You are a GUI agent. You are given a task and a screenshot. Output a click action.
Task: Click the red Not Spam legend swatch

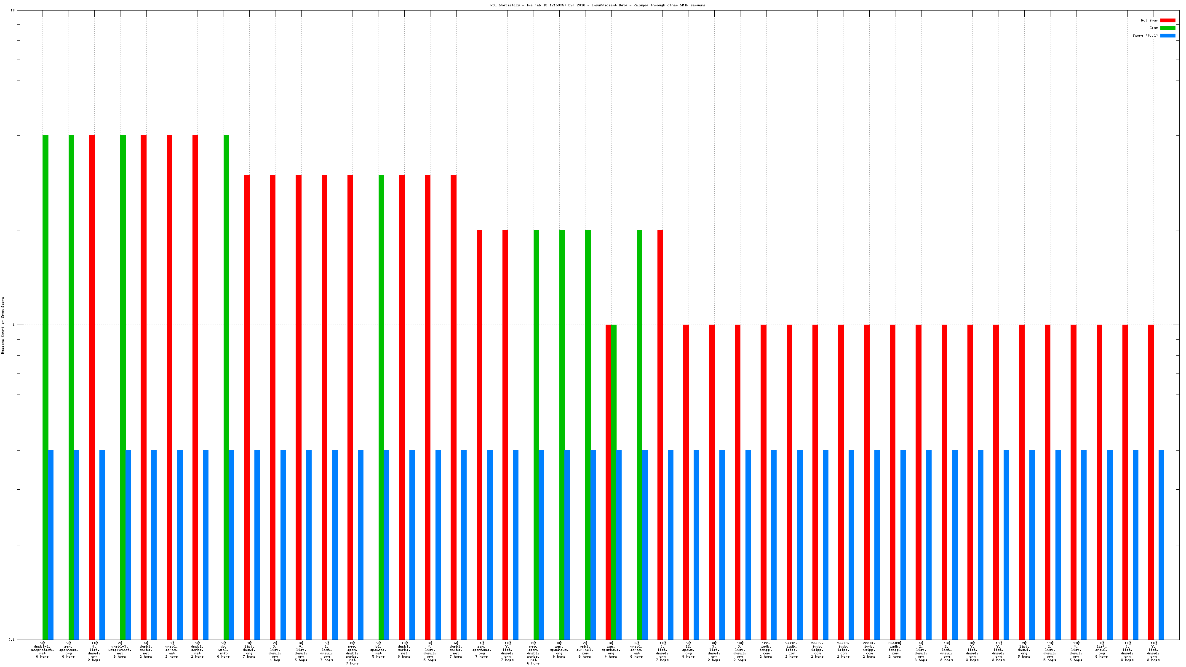coord(1167,20)
